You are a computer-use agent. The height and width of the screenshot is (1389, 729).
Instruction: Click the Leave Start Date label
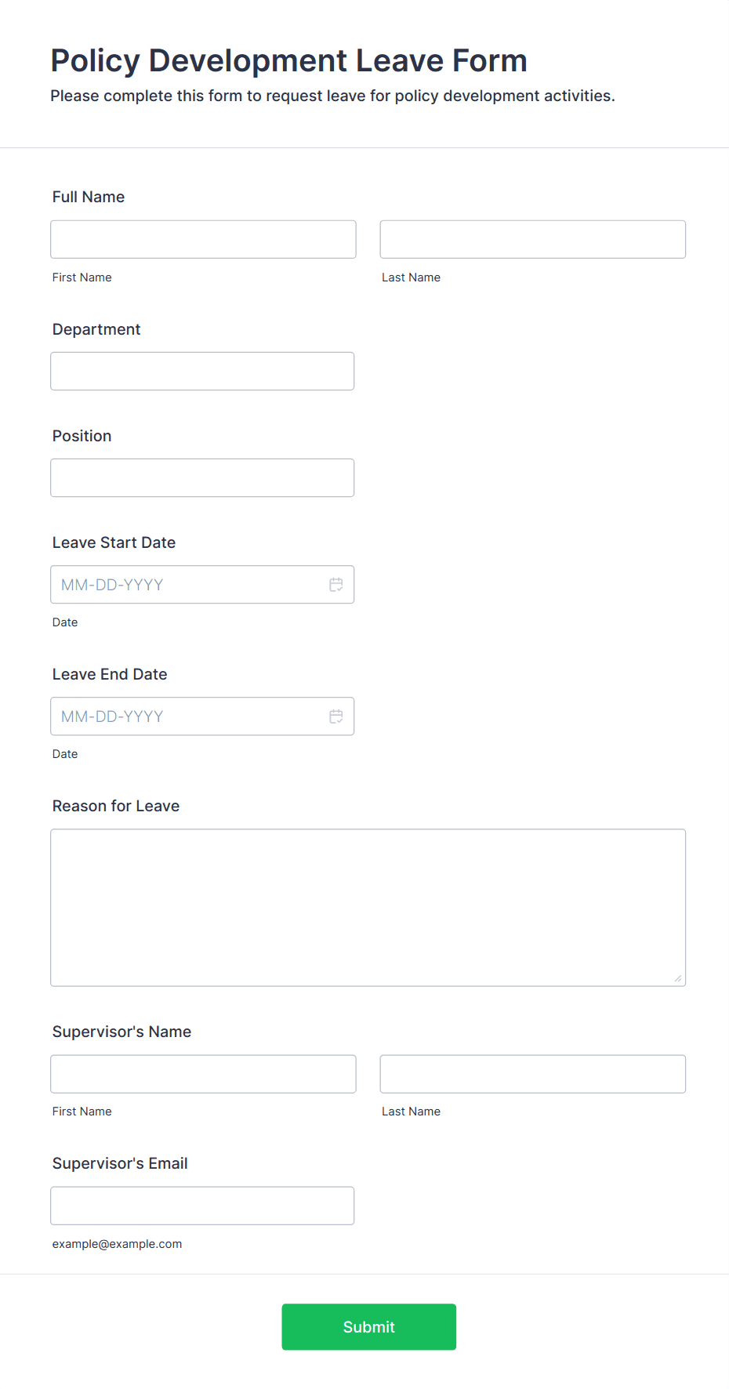[114, 542]
